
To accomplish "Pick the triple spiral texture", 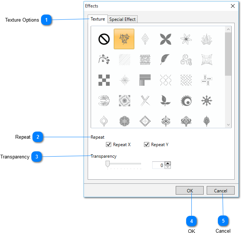I will coord(185,59).
